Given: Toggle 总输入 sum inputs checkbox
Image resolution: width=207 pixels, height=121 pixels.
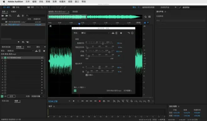Looking at the screenshot, I should click(87, 75).
